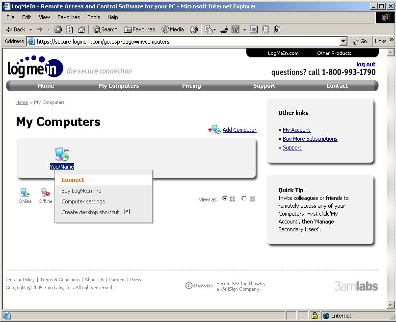Choose Connect in the context menu
396x322 pixels.
coord(104,180)
